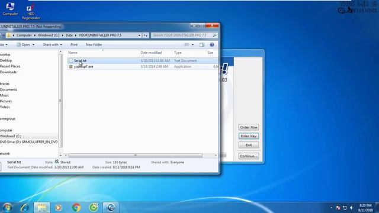Open Pictures library in navigation pane
Viewport: 379px width, 213px height.
[x=6, y=101]
